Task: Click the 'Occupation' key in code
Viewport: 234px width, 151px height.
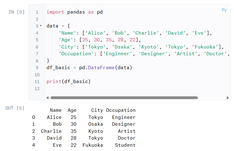Action: point(79,54)
